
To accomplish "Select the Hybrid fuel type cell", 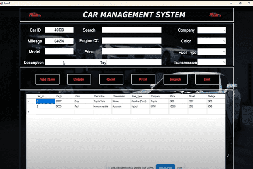I will 140,106.
